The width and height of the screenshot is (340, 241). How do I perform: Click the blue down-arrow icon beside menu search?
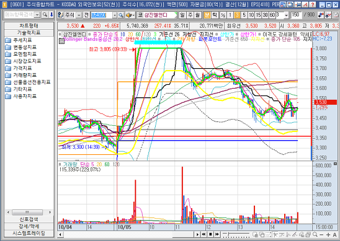pos(51,15)
